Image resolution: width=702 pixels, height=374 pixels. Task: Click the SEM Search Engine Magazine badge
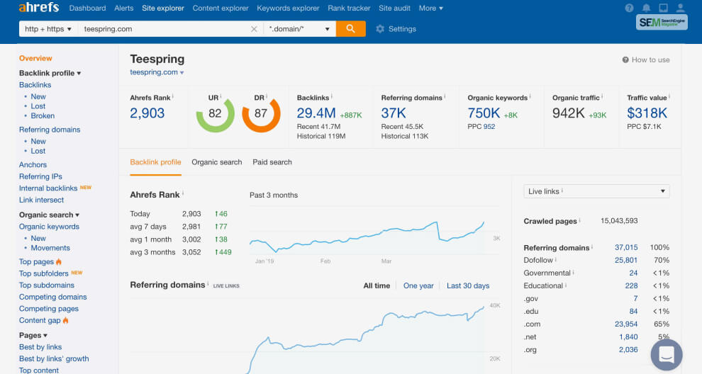click(662, 22)
